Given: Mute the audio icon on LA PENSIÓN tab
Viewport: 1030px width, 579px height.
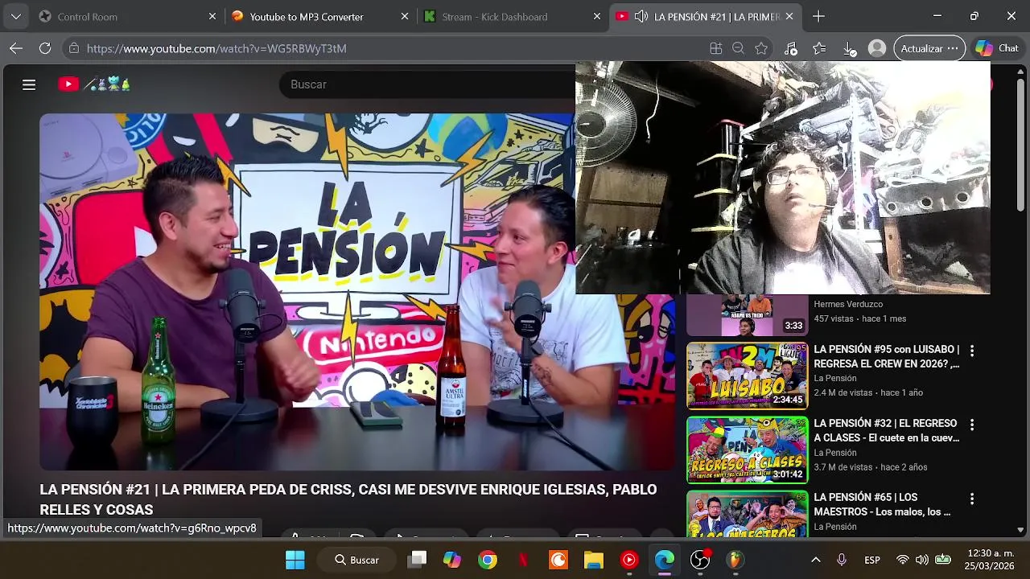Looking at the screenshot, I should [641, 16].
